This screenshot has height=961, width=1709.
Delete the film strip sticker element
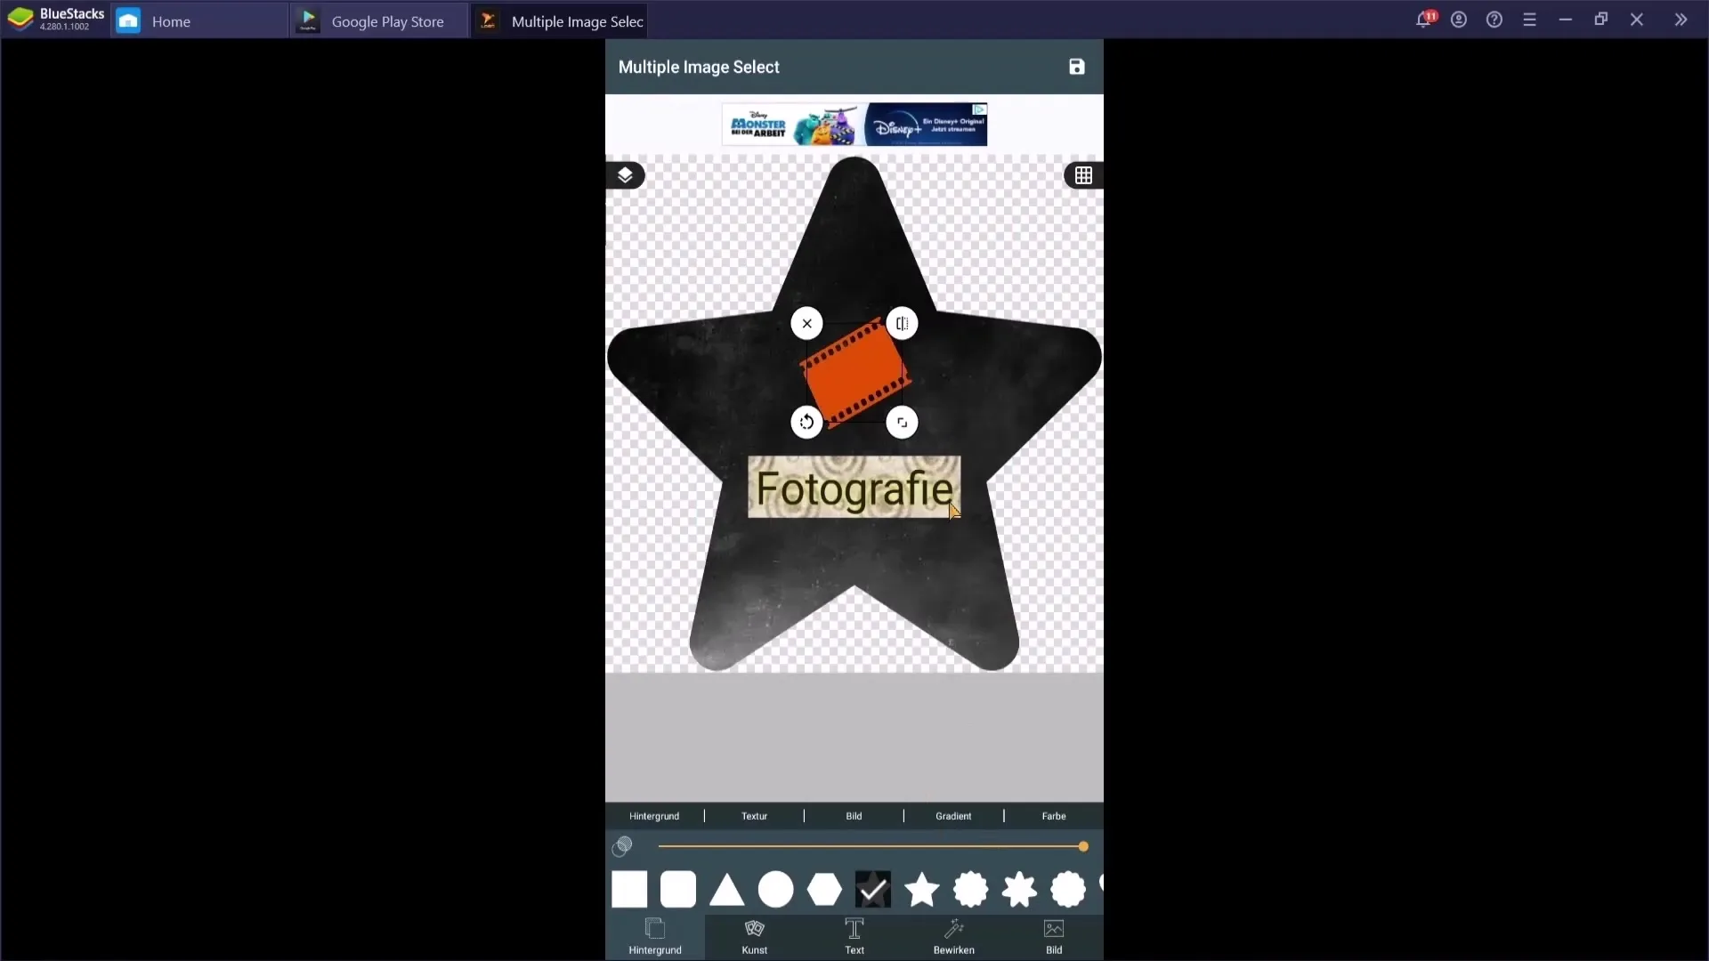point(806,323)
